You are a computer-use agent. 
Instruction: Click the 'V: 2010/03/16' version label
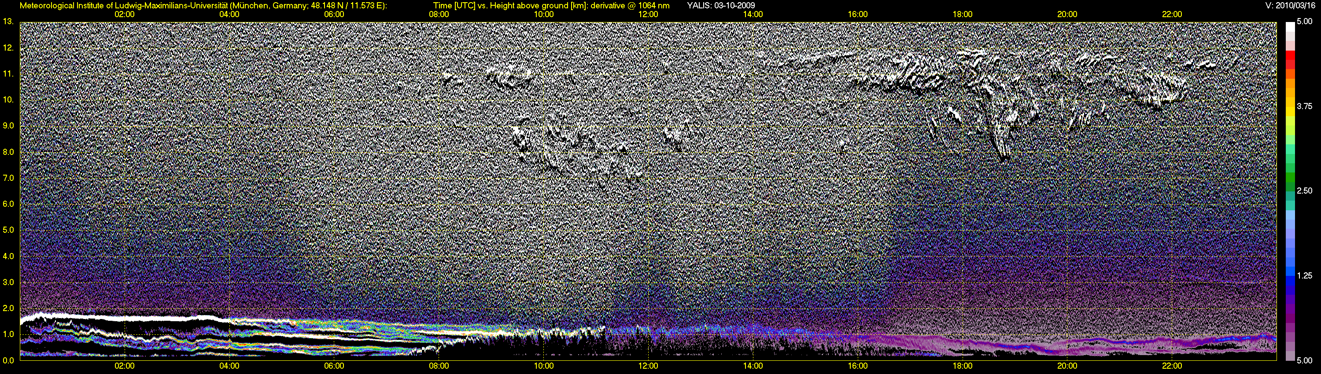click(x=1291, y=6)
